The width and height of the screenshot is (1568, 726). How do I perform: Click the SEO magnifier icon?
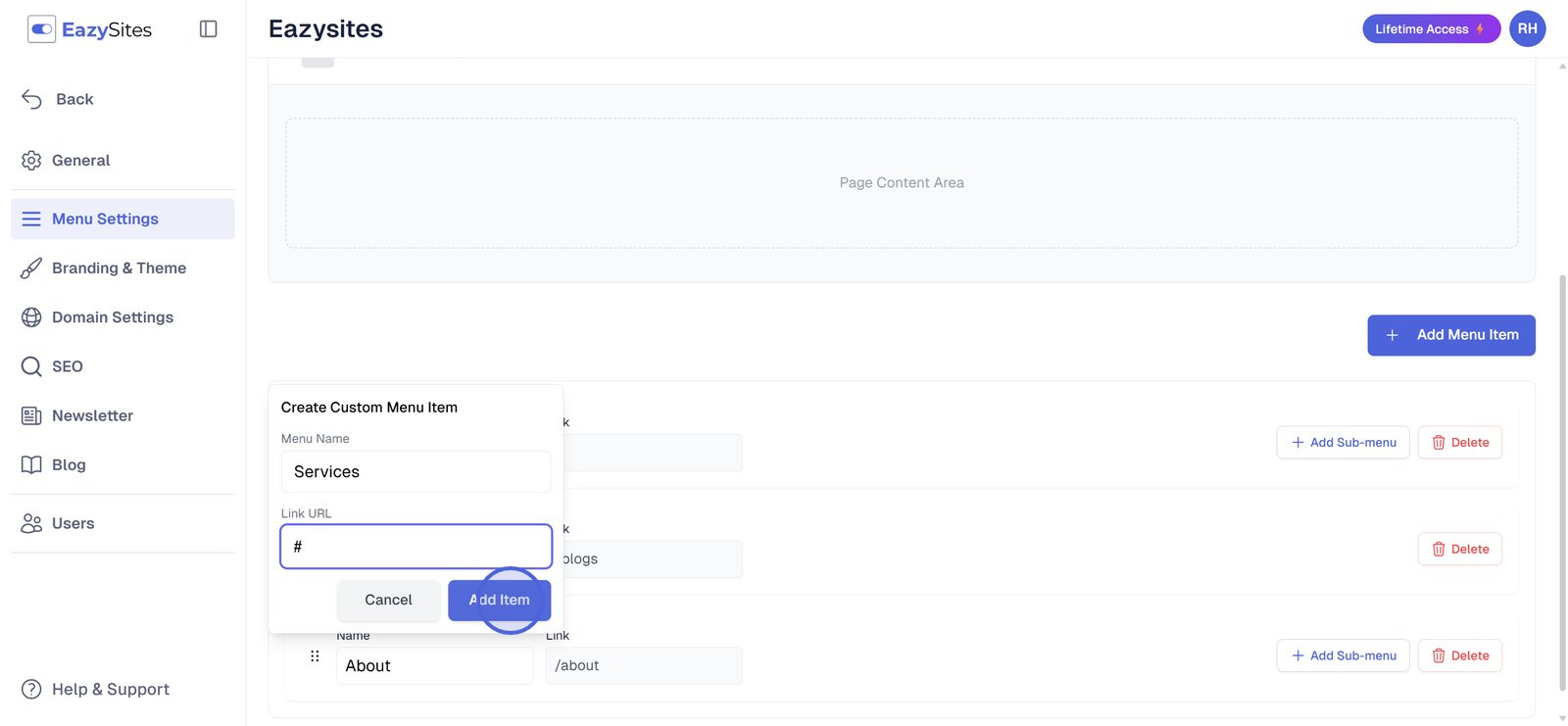click(31, 366)
